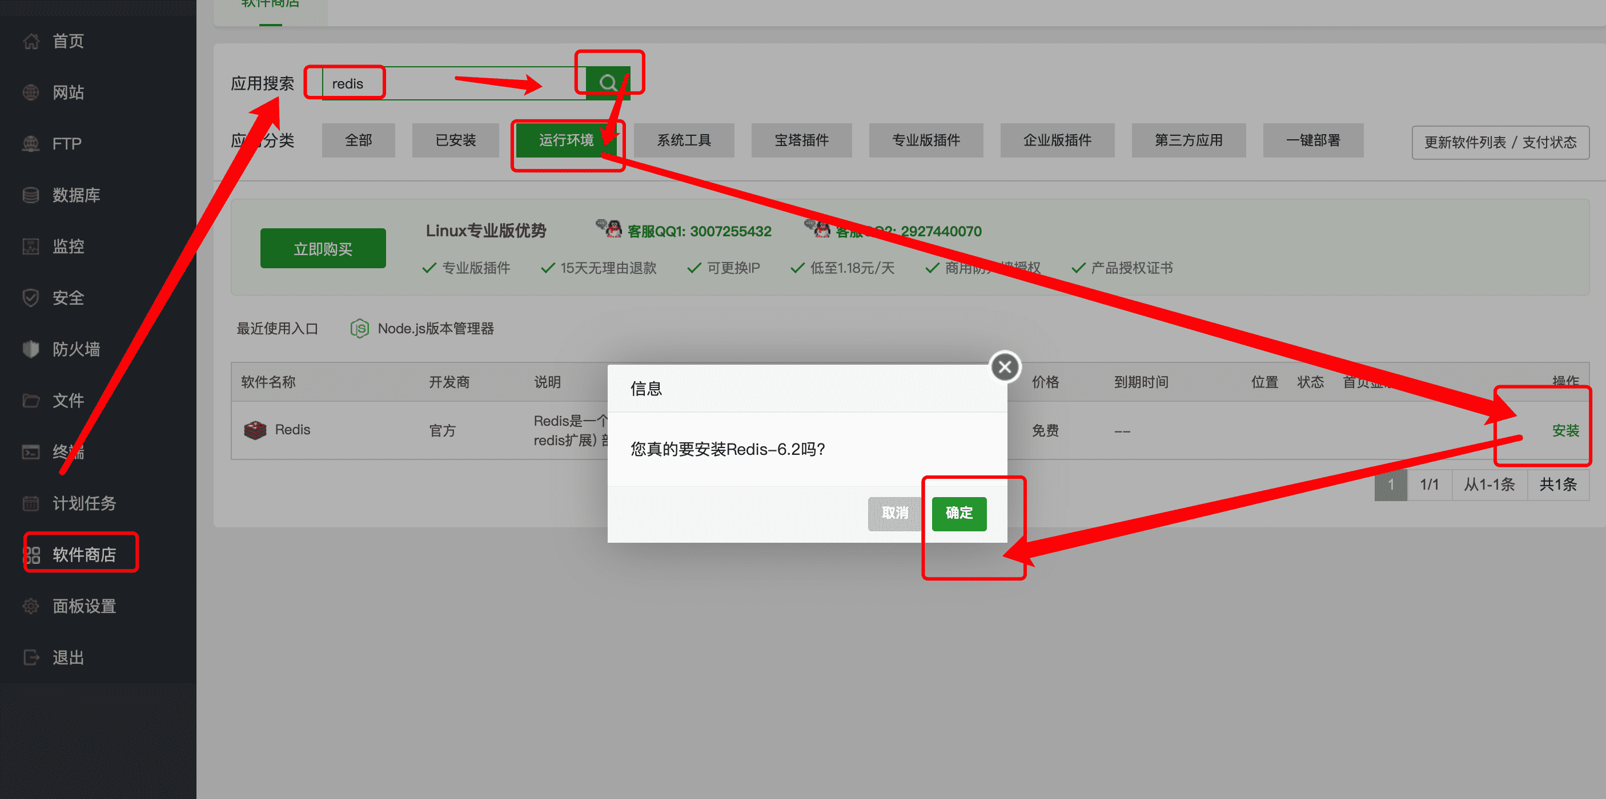Click the 软件名称 column header
The width and height of the screenshot is (1606, 799).
[268, 382]
